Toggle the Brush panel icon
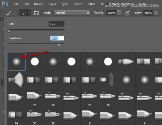The height and width of the screenshot is (125, 162). tap(36, 13)
